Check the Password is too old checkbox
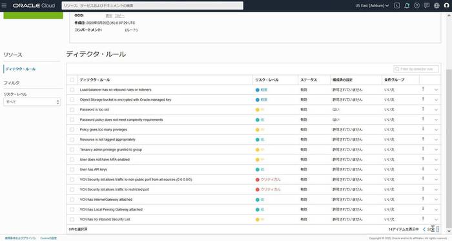Viewport: 452px width, 241px height. coord(72,110)
